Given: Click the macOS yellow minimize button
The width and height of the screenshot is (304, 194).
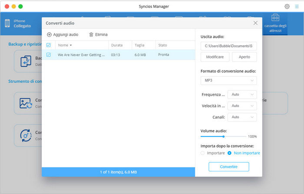Looking at the screenshot, I should click(x=14, y=7).
